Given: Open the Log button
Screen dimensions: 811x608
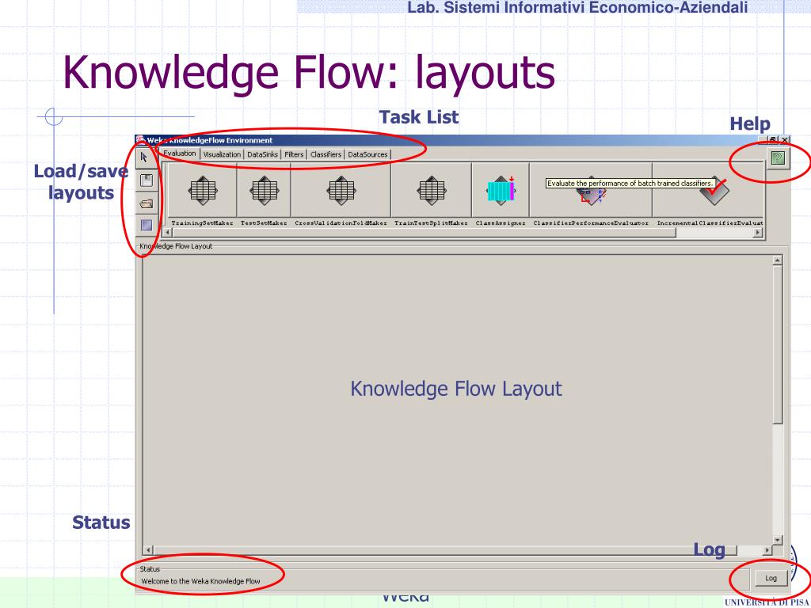Looking at the screenshot, I should (x=771, y=579).
